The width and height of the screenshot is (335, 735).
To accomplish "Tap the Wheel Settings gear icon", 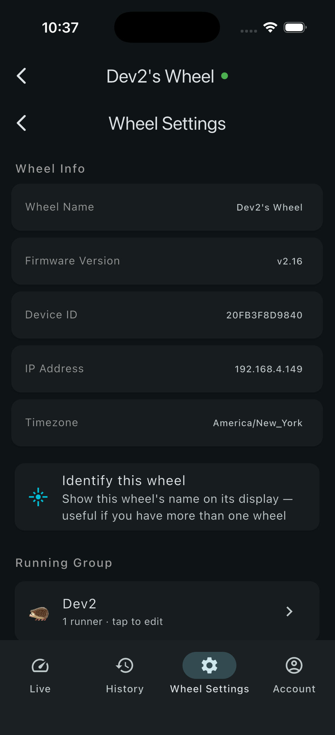I will (x=209, y=665).
